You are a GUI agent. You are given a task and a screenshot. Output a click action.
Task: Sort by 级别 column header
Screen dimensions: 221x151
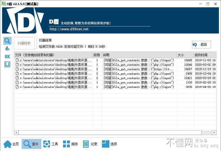click(97, 55)
